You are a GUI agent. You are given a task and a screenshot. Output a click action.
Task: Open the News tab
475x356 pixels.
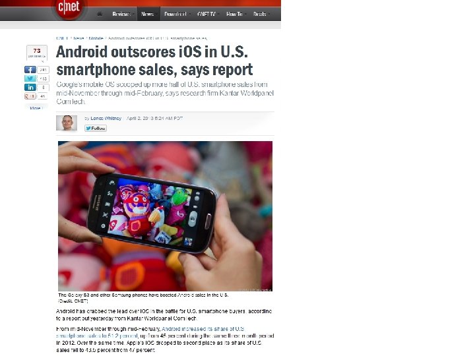(148, 14)
